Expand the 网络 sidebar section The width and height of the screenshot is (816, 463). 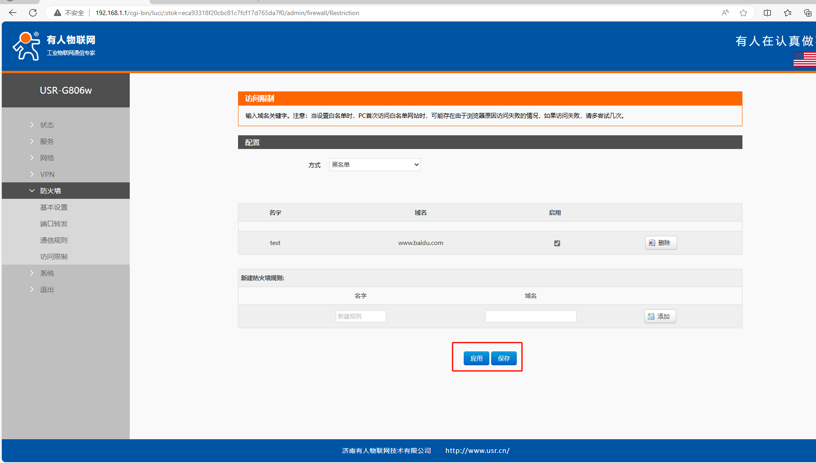pos(47,158)
